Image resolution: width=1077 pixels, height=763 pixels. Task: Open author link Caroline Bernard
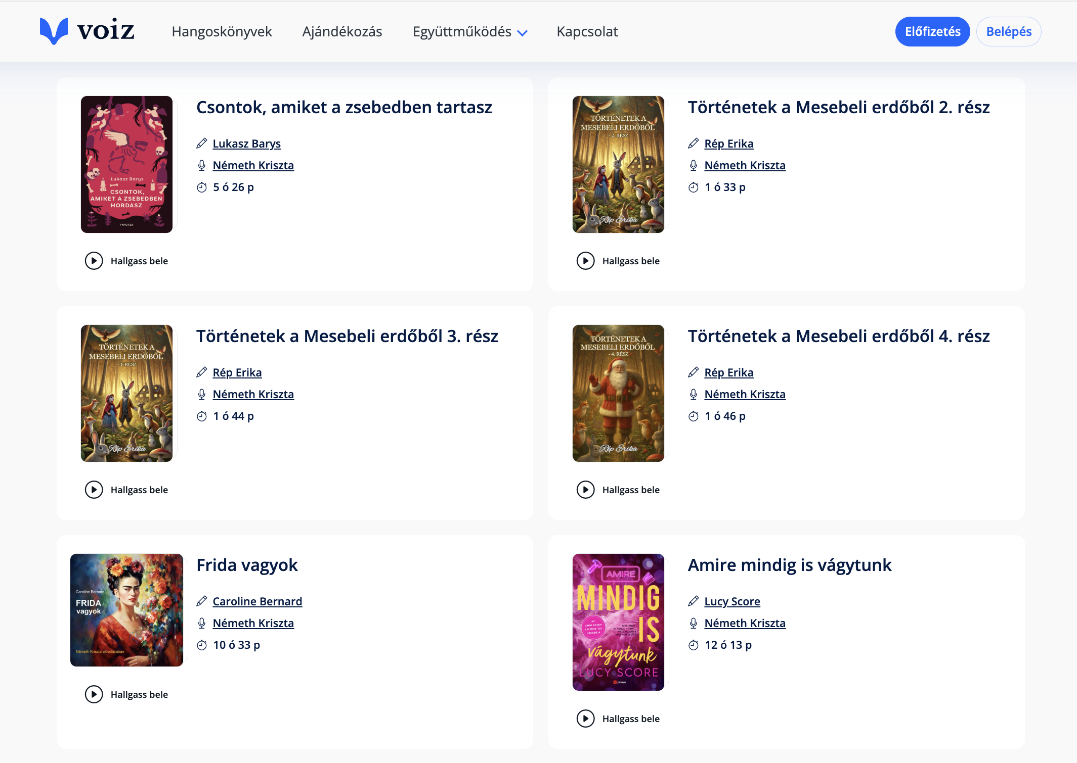pos(257,601)
